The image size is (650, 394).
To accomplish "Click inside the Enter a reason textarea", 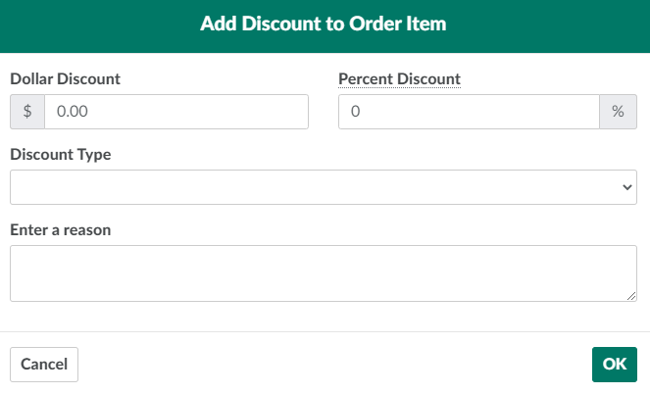I will coord(323,272).
